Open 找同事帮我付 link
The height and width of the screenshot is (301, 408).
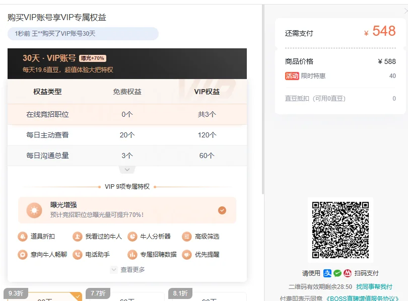[374, 287]
